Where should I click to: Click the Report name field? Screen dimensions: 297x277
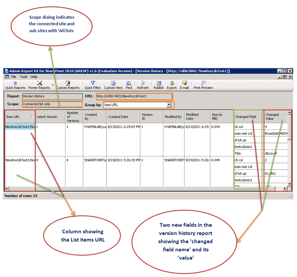coord(52,96)
